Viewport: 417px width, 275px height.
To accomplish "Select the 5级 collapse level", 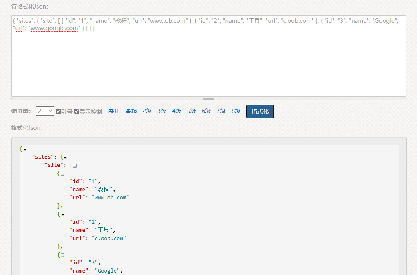I will [191, 111].
